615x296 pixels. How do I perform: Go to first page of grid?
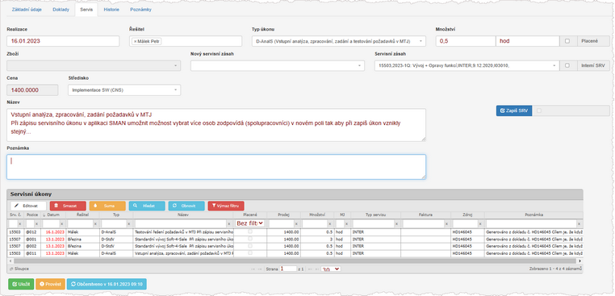coord(253,269)
